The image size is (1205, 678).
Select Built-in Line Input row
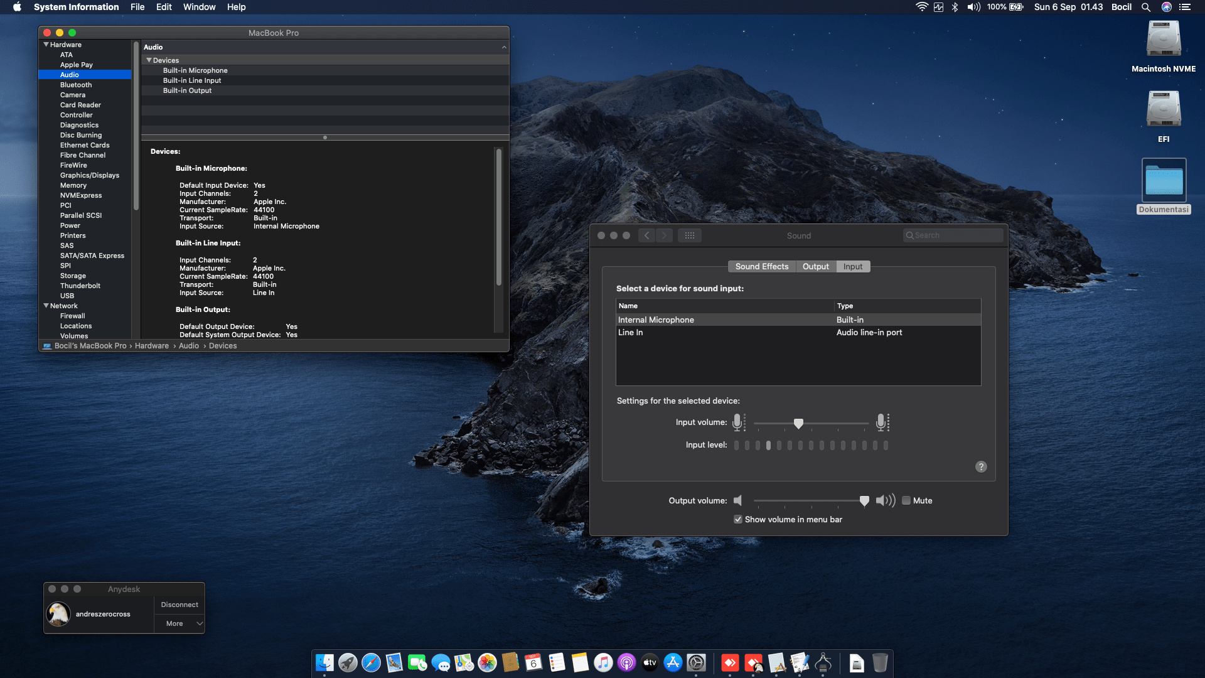pos(324,80)
